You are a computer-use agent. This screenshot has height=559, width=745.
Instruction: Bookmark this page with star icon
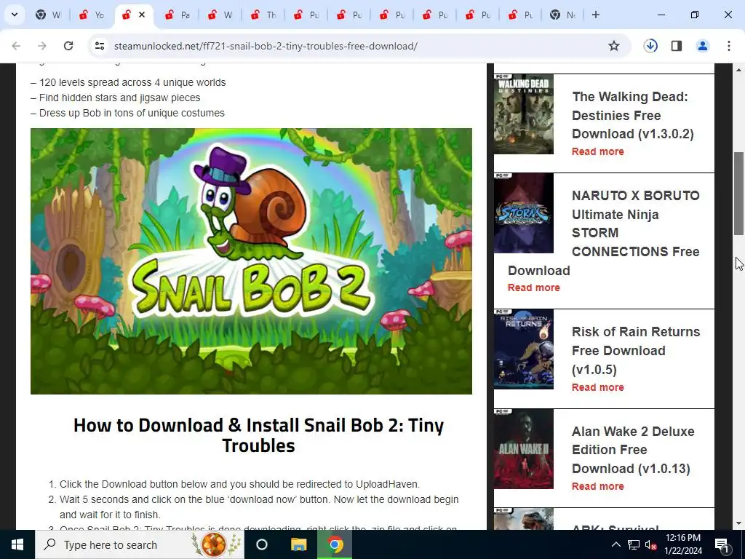(x=614, y=46)
